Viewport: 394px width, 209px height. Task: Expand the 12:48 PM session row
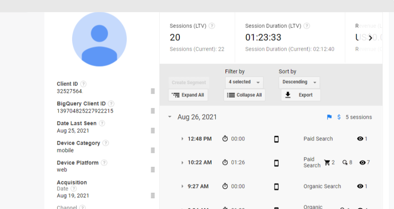[182, 139]
